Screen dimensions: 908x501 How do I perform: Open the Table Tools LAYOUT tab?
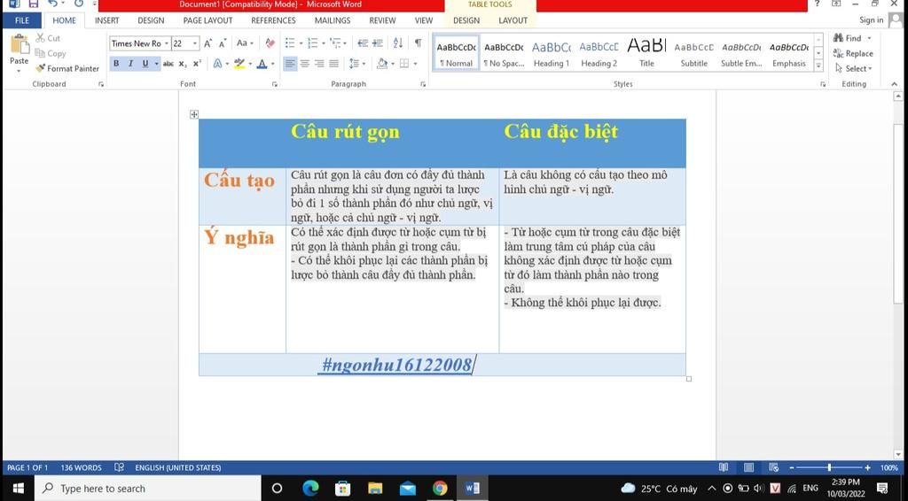click(513, 20)
